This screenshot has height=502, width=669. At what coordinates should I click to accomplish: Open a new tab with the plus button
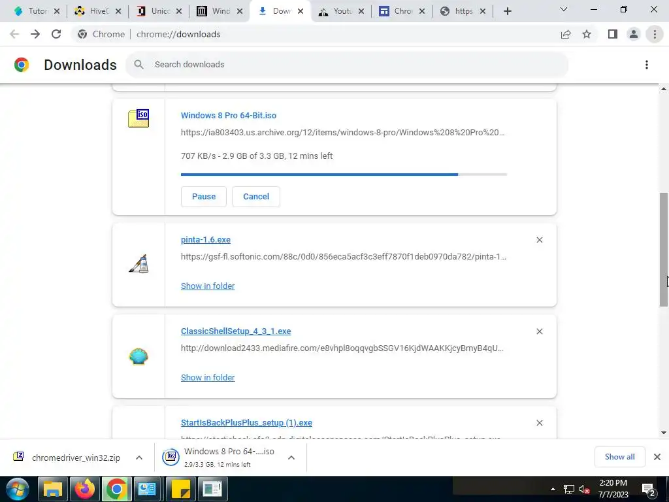point(507,11)
